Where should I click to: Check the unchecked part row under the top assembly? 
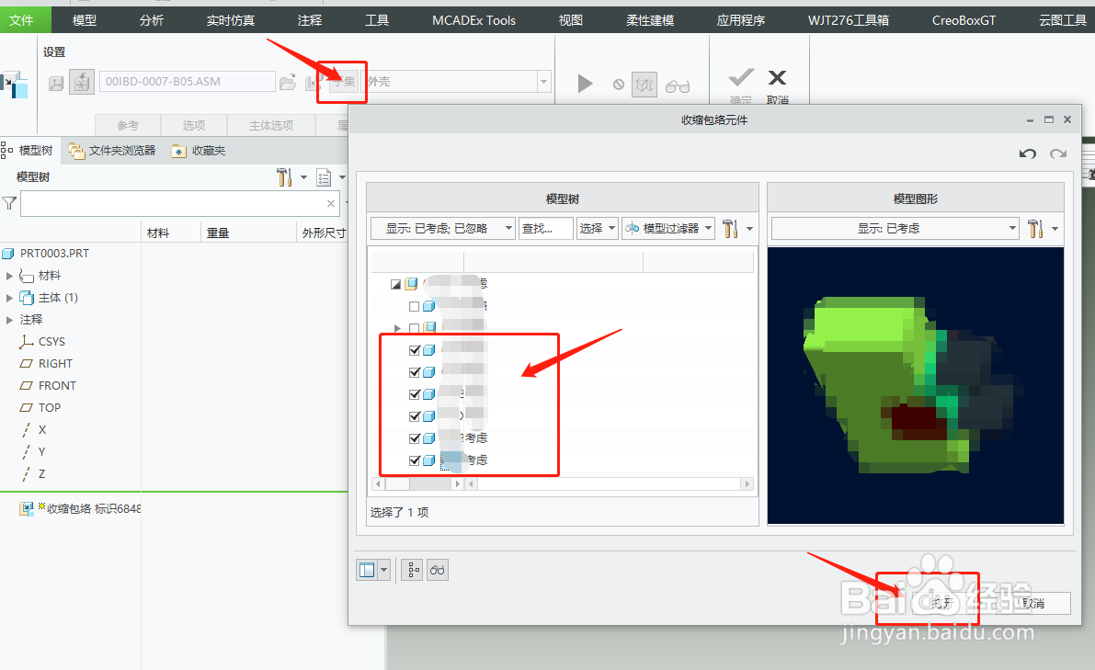click(x=414, y=306)
